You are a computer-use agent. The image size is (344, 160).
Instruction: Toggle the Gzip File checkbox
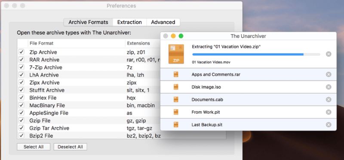tap(21, 121)
